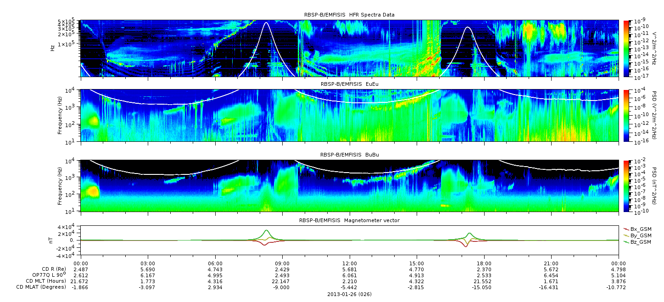Click the RBSP-B/EMFISIS EuEu title
This screenshot has width=664, height=302.
pyautogui.click(x=349, y=84)
